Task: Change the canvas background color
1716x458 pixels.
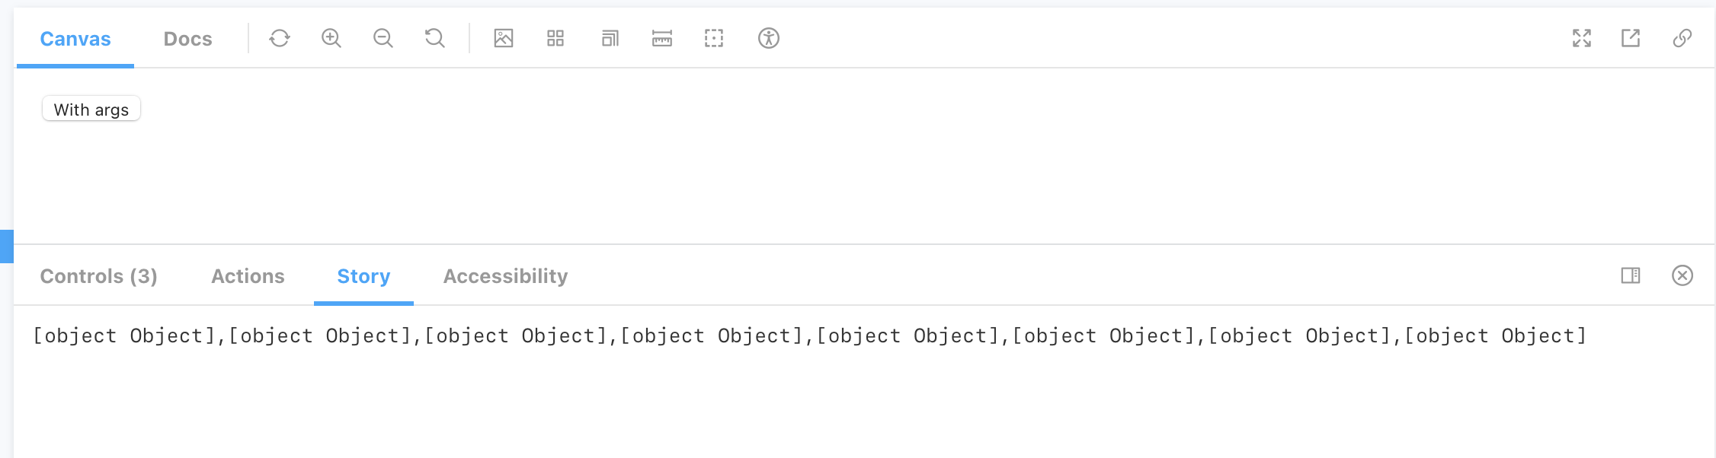Action: click(503, 37)
